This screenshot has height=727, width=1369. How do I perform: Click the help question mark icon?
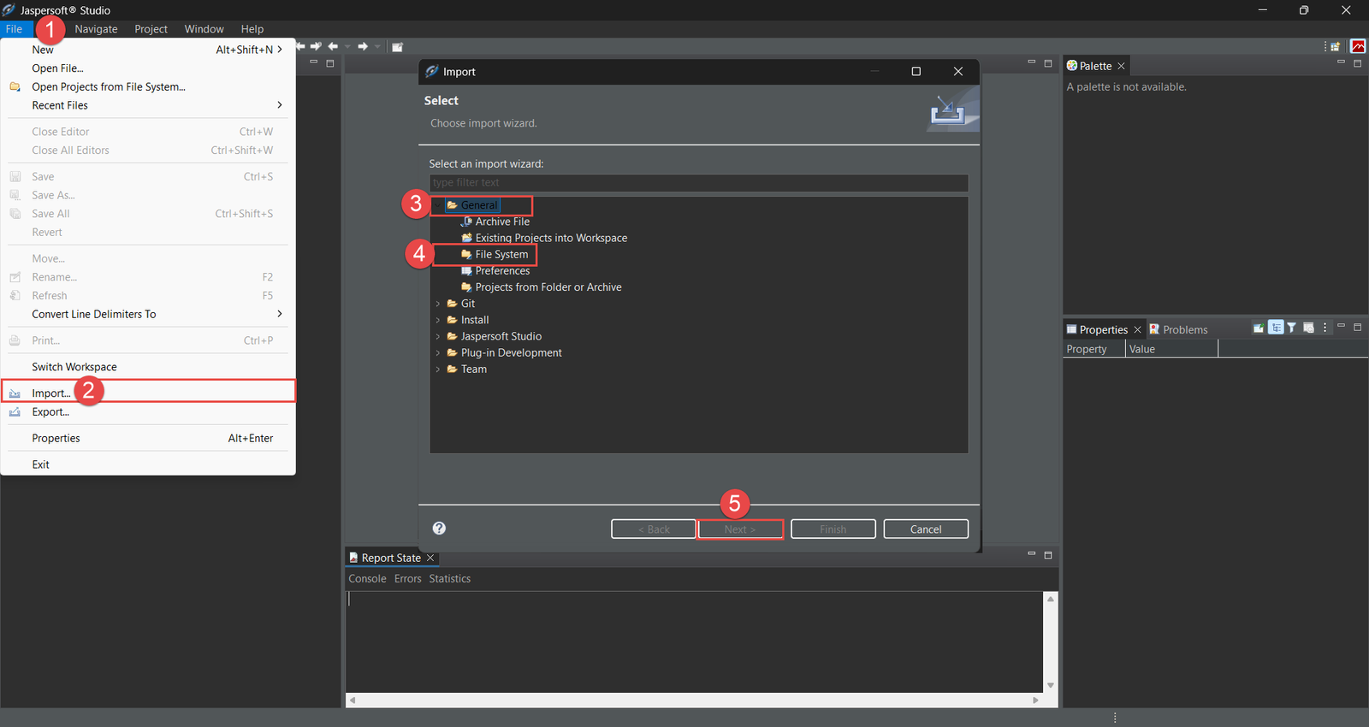(x=439, y=529)
